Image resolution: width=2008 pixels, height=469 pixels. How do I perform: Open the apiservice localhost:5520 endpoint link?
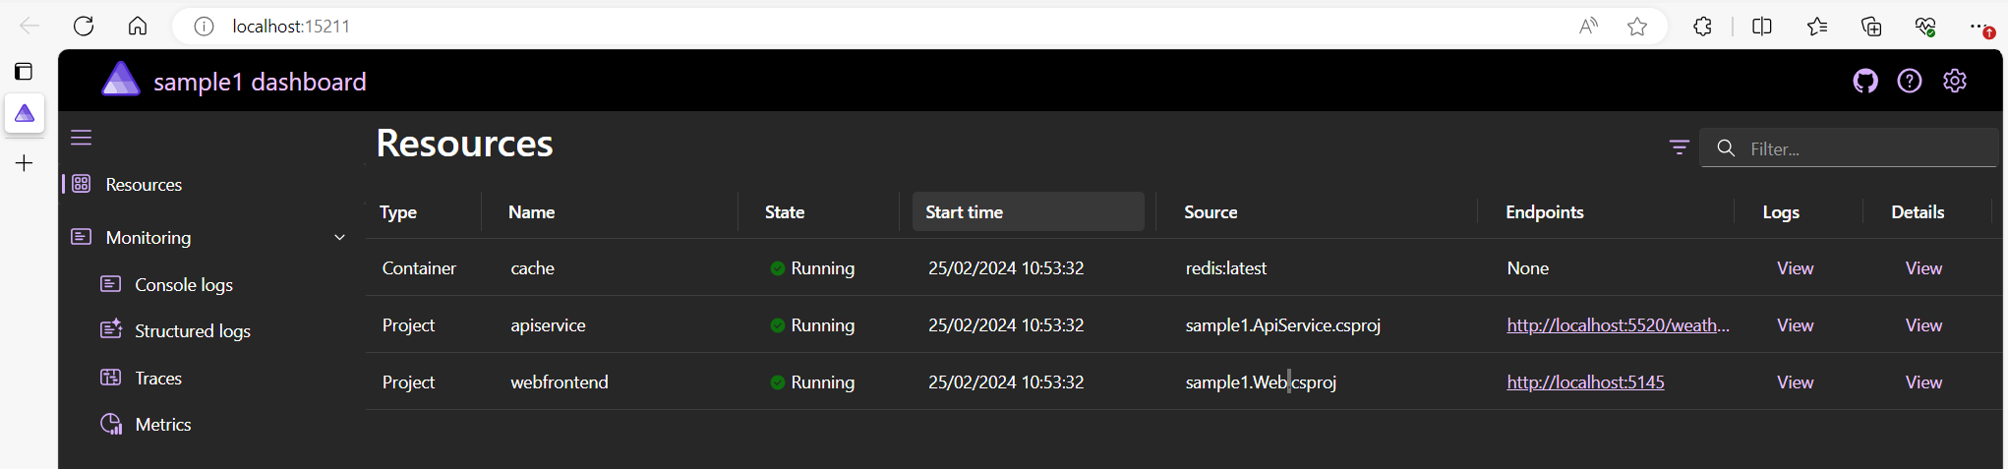(1617, 325)
